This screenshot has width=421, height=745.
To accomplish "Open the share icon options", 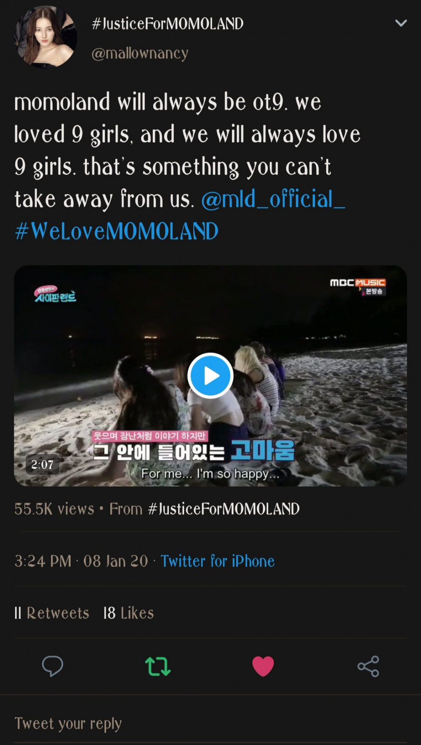I will pos(368,666).
